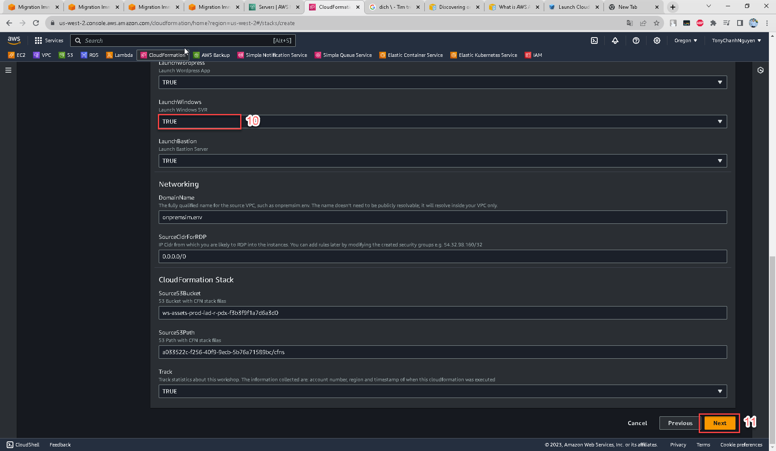Open the LaunchWindows TRUE dropdown

click(x=443, y=122)
